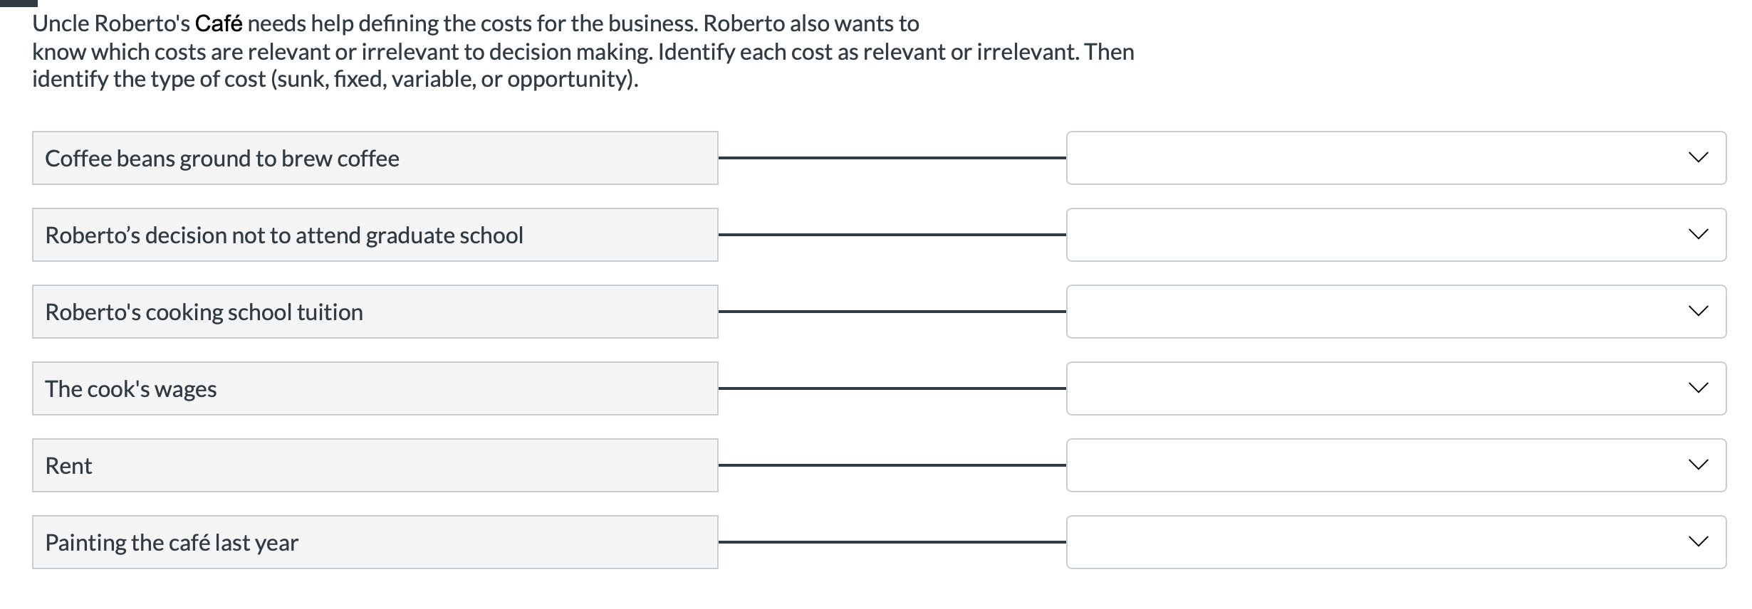Image resolution: width=1752 pixels, height=609 pixels.
Task: Open the dropdown for Coffee beans ground to brew coffee
Action: (1700, 158)
